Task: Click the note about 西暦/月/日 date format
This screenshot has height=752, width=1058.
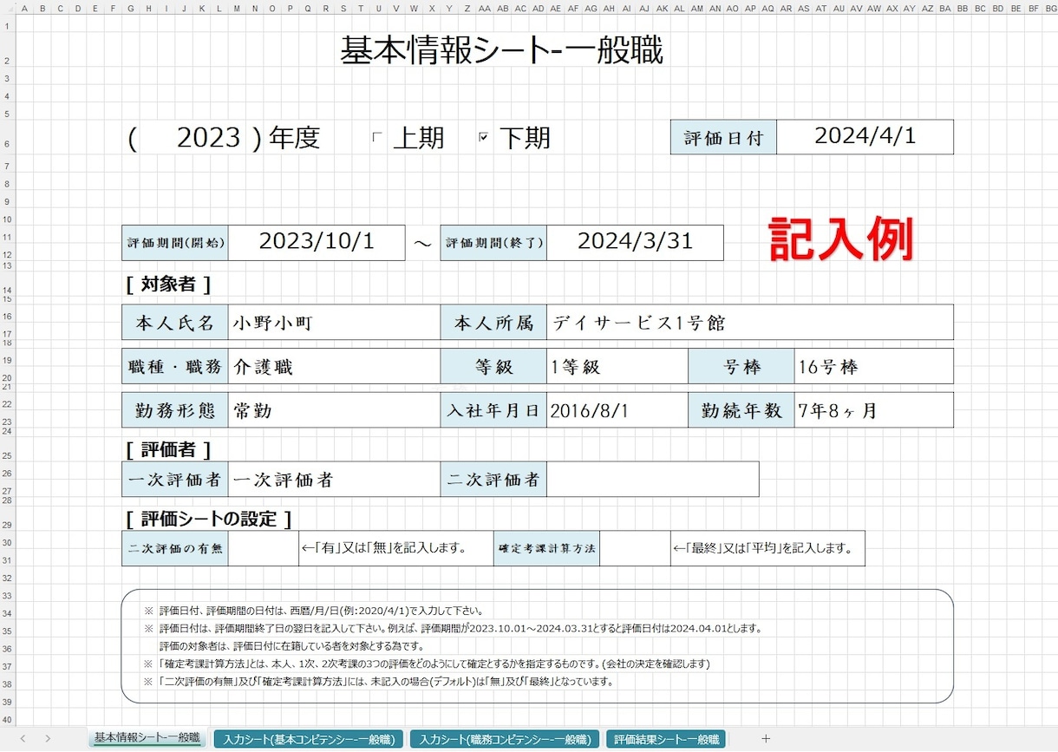Action: [x=314, y=611]
